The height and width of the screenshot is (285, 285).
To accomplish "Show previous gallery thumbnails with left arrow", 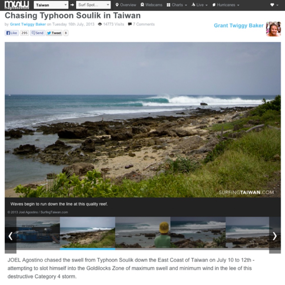I will point(11,236).
